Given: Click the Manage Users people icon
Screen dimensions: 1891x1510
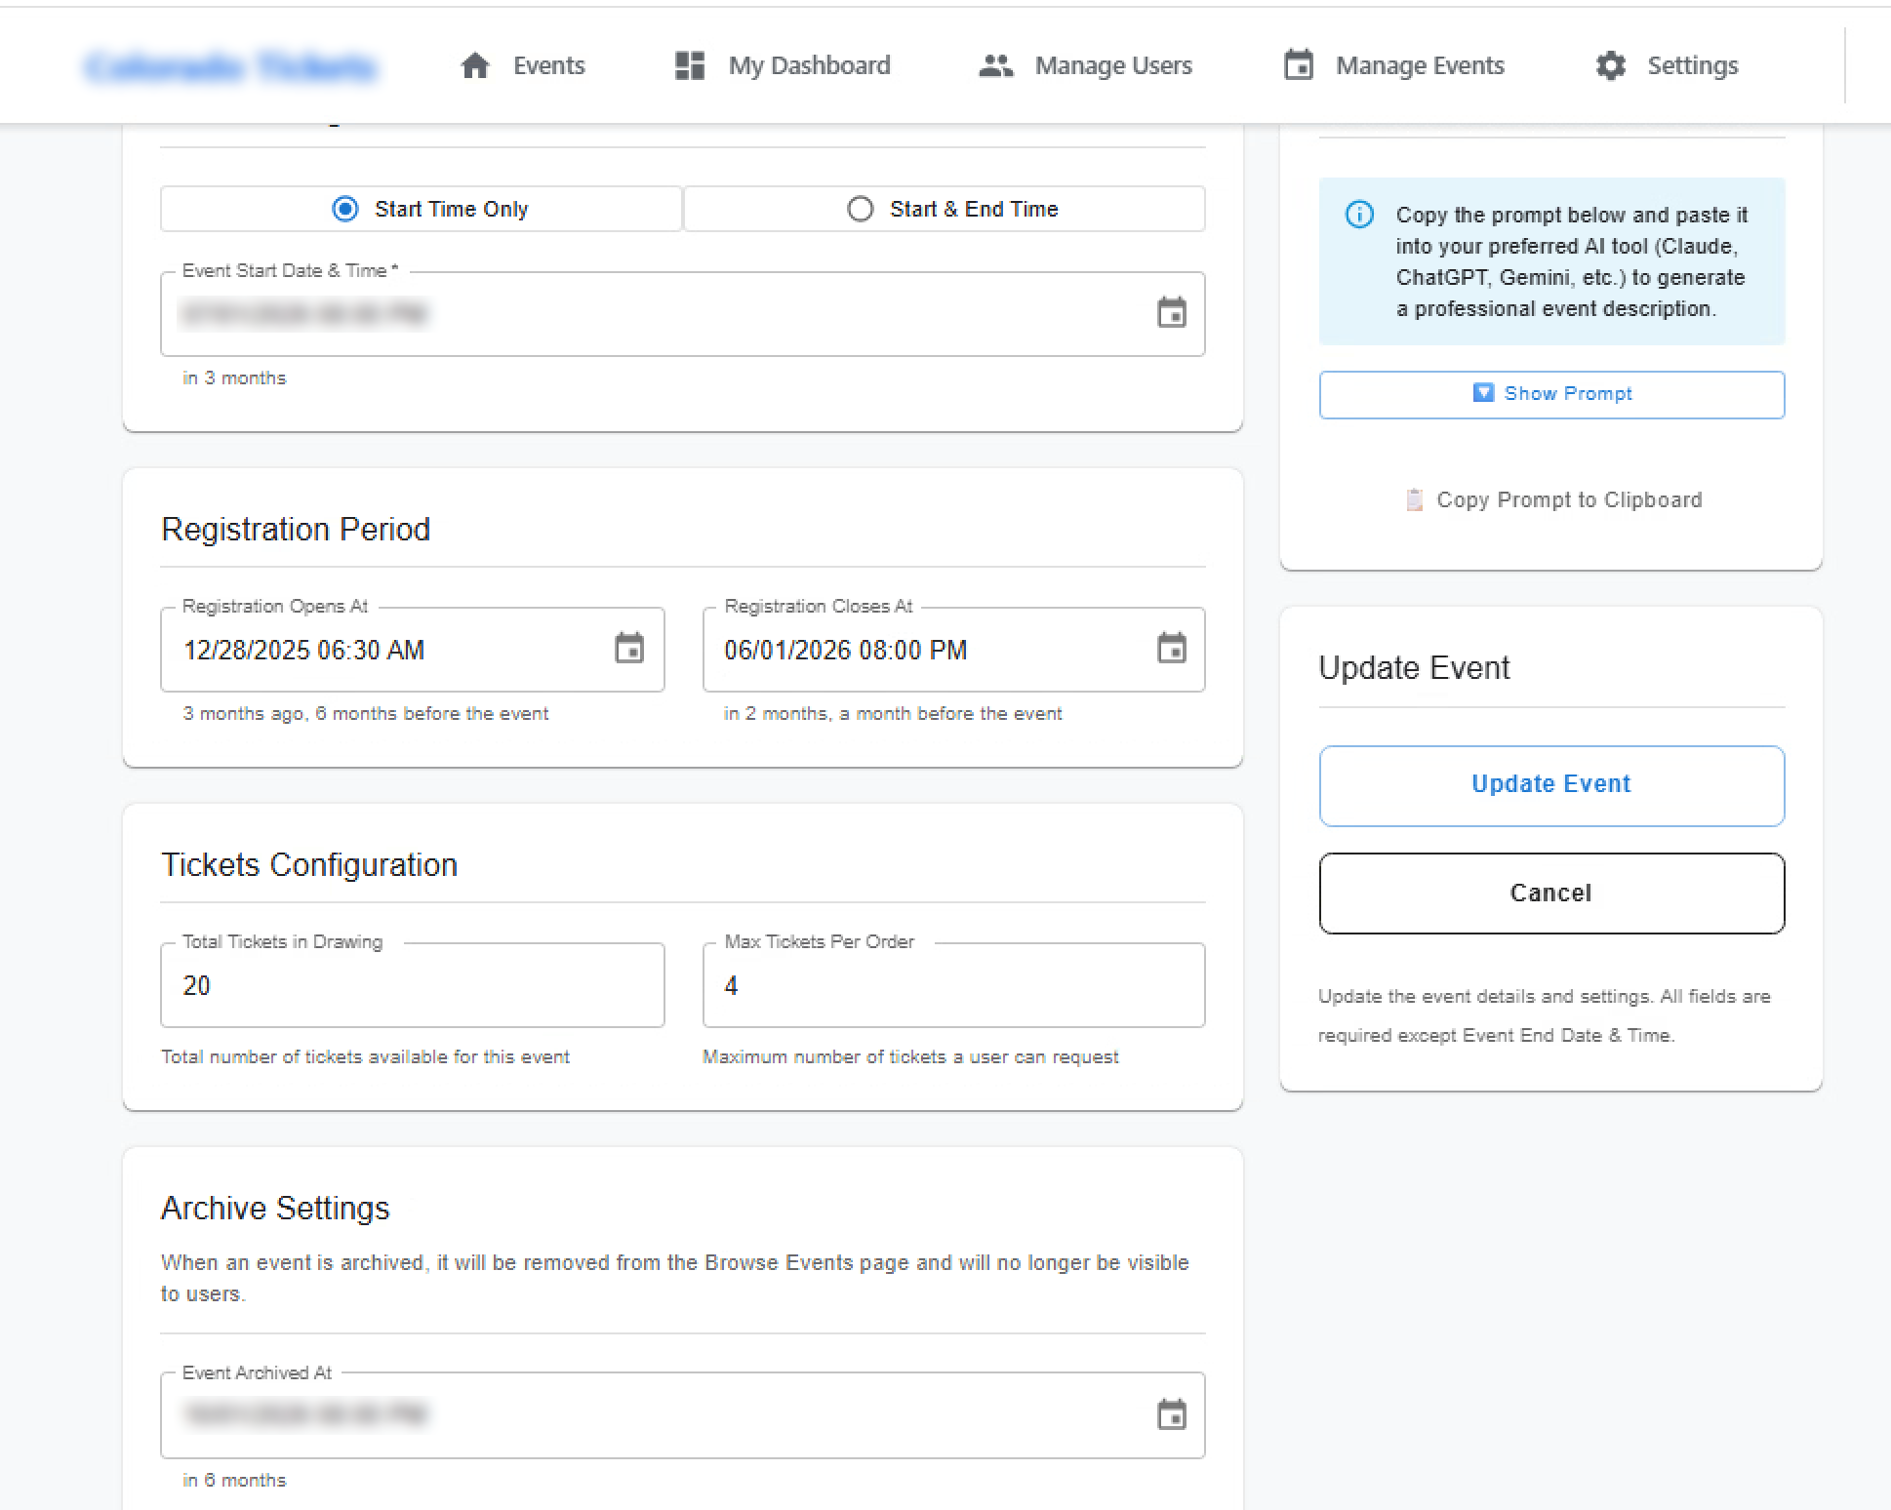Looking at the screenshot, I should click(x=995, y=65).
